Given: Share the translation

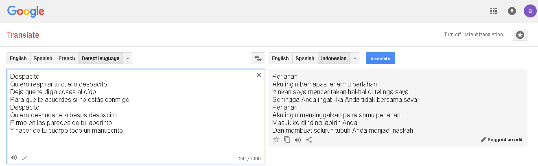Looking at the screenshot, I should pos(309,140).
